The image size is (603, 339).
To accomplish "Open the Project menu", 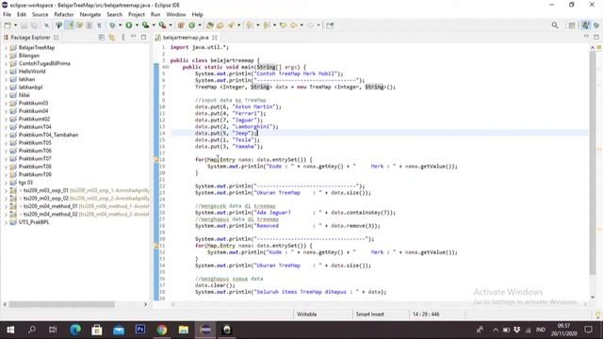I will (136, 14).
